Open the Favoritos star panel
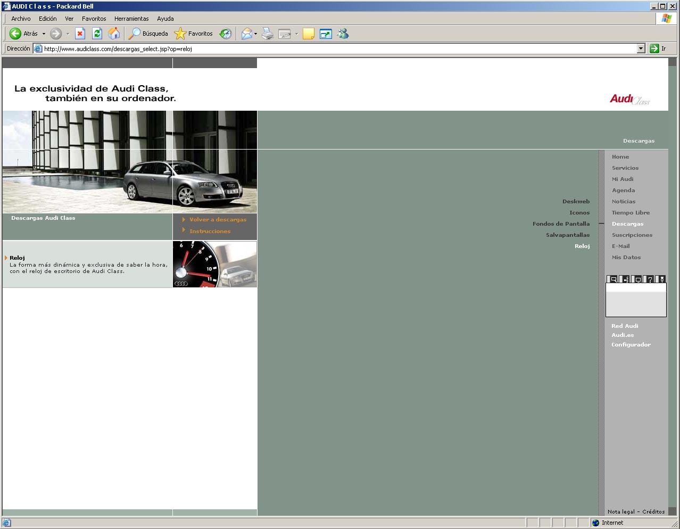The image size is (680, 529). pyautogui.click(x=194, y=34)
